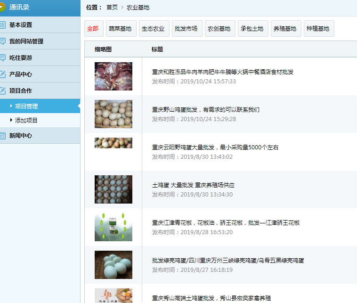The height and width of the screenshot is (303, 357).
Task: Filter by 养殖基地 category
Action: (285, 29)
